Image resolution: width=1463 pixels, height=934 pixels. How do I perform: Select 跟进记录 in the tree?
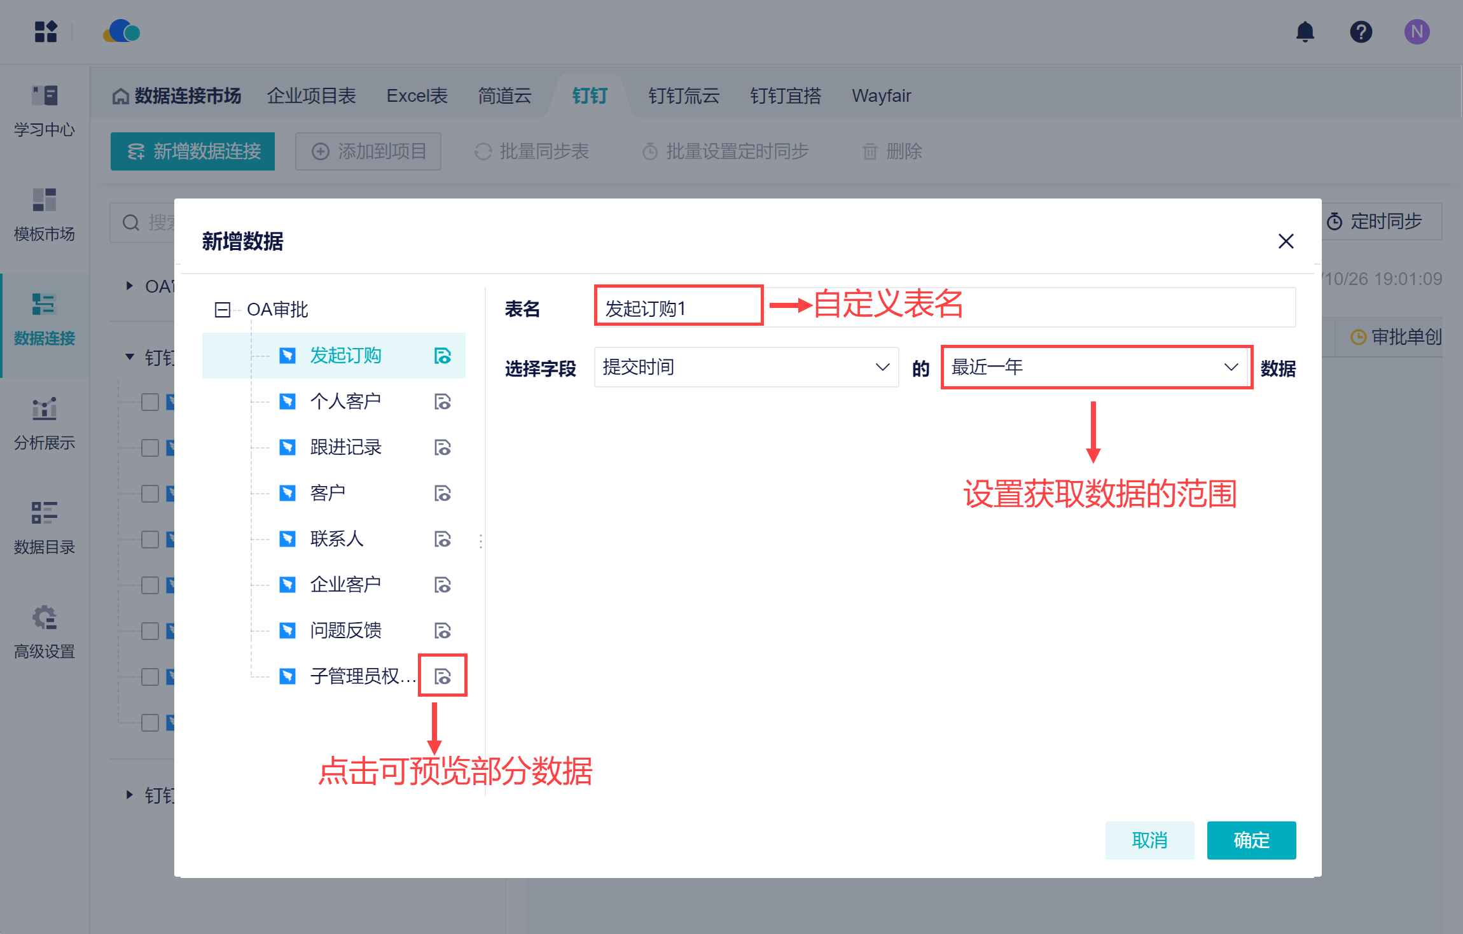tap(345, 447)
